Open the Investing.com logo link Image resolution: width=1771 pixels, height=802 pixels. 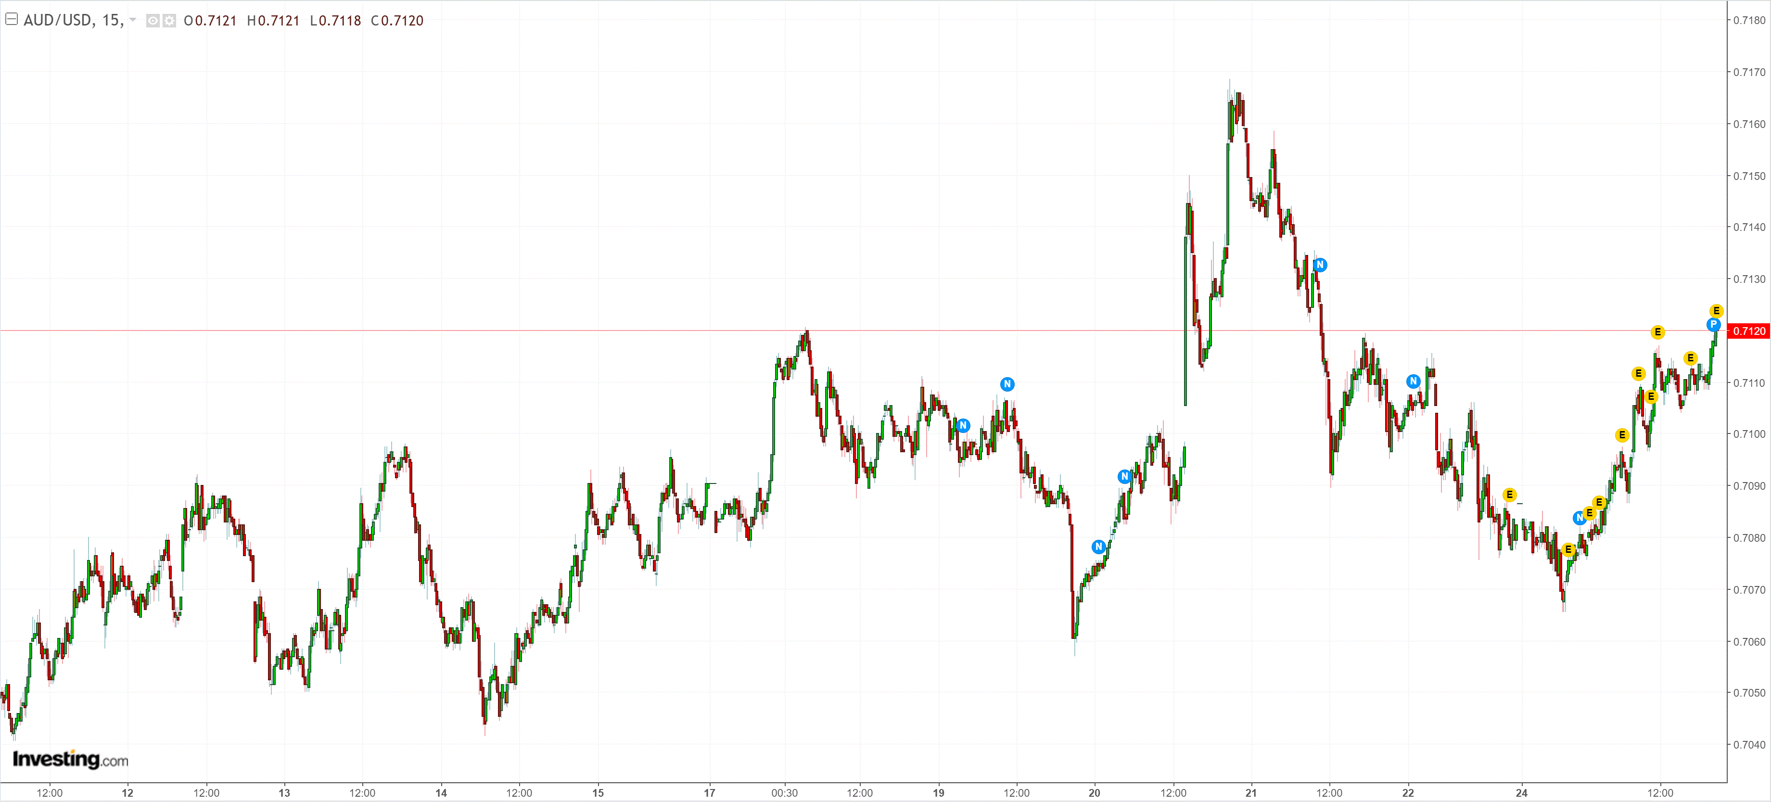tap(70, 759)
